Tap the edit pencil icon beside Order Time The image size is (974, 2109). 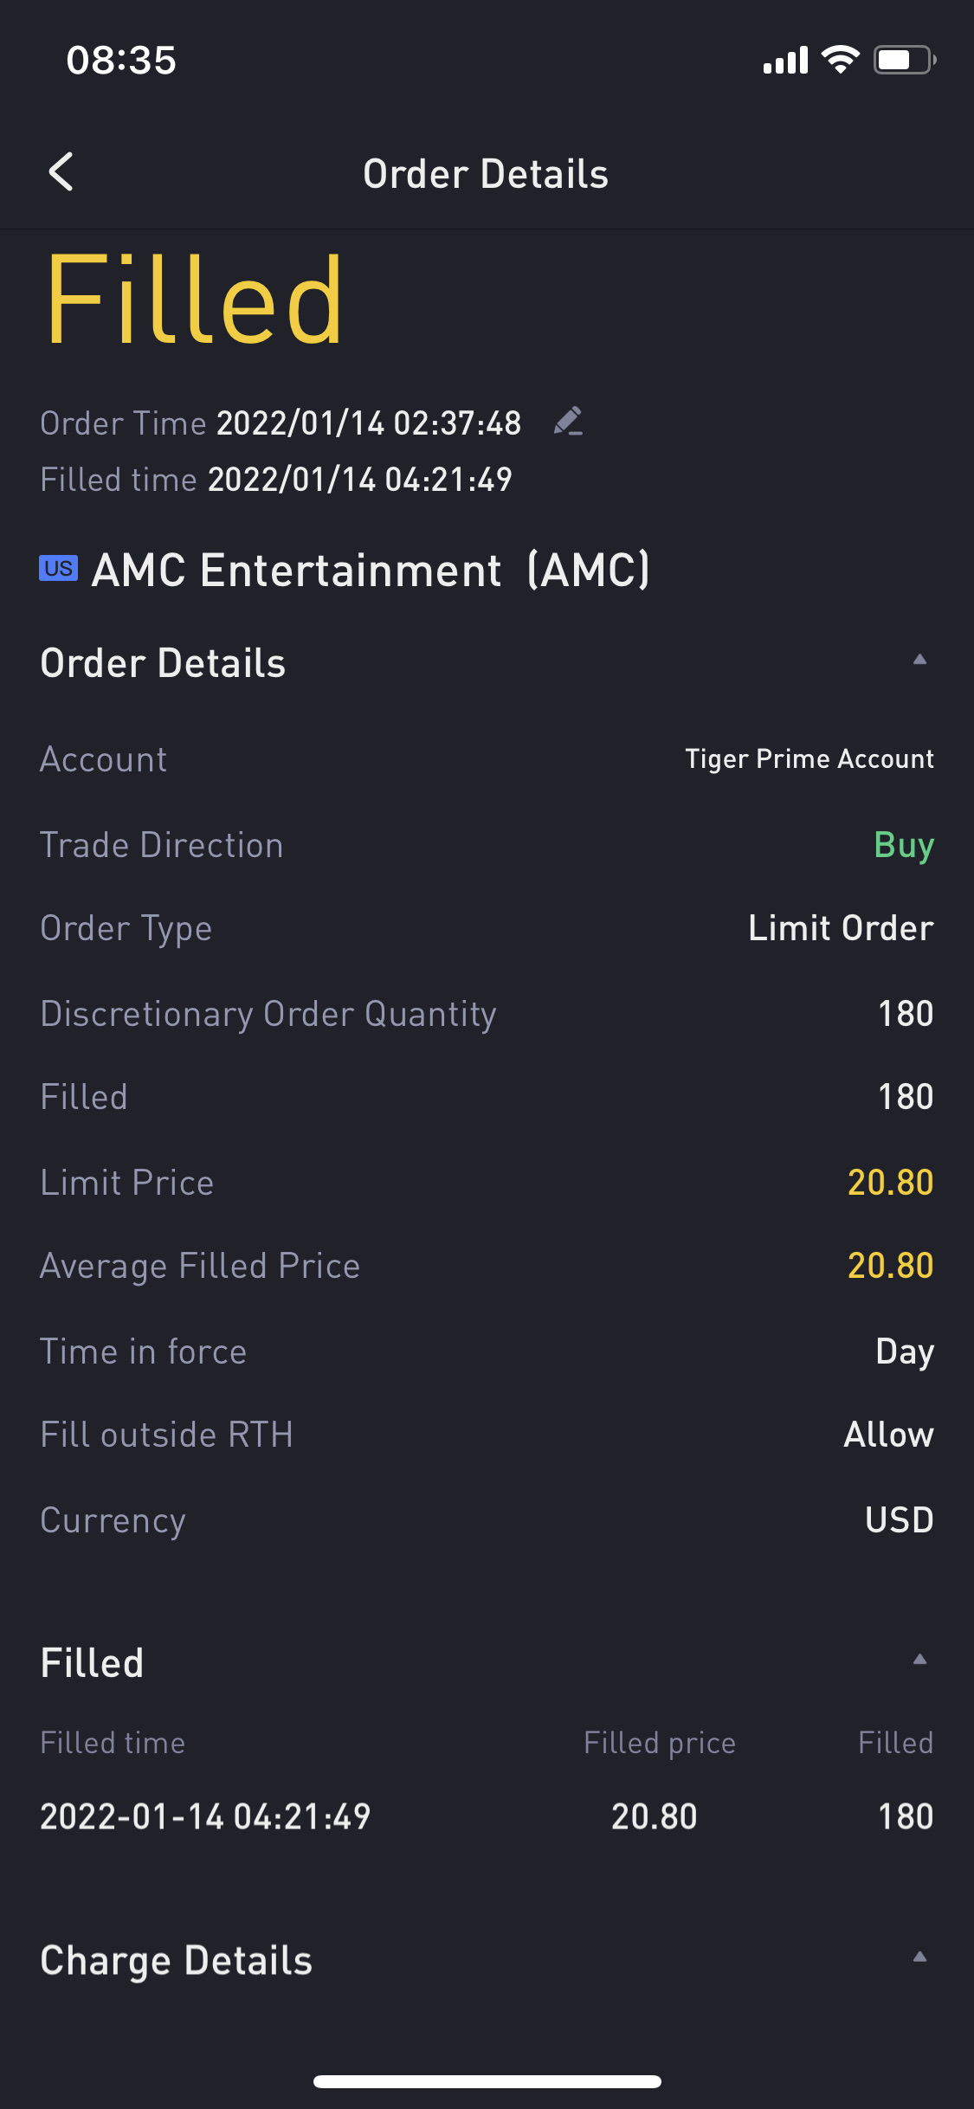(568, 422)
